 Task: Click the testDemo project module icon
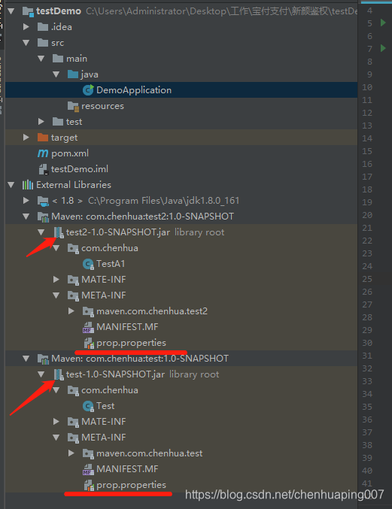pos(28,12)
